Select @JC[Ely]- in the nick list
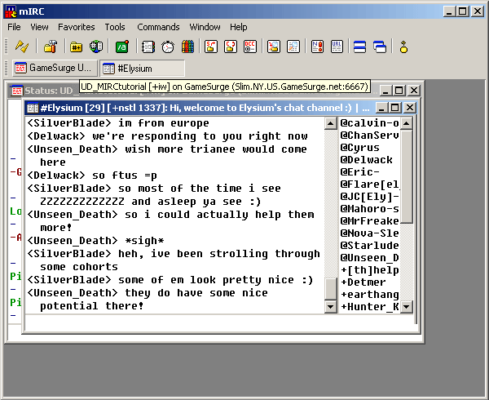This screenshot has height=400, width=489. pyautogui.click(x=369, y=197)
